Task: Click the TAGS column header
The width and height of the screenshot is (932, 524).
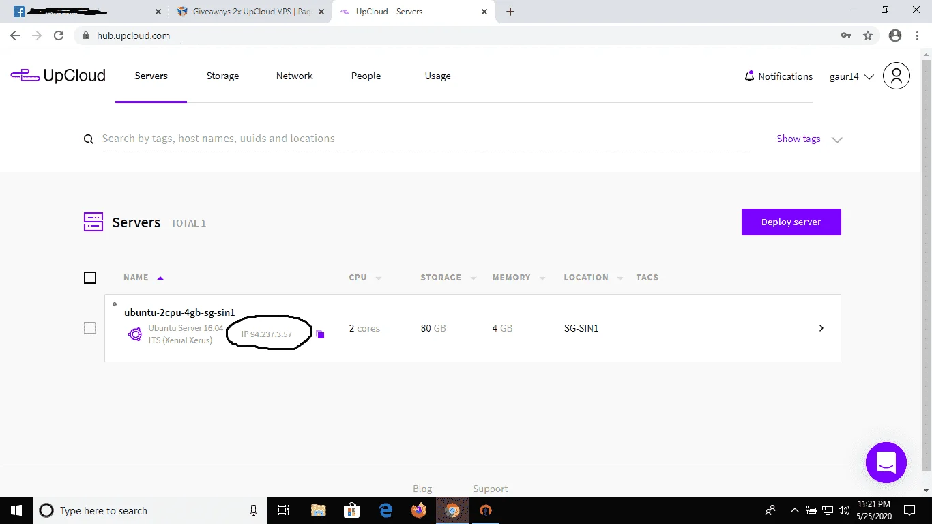Action: [647, 278]
